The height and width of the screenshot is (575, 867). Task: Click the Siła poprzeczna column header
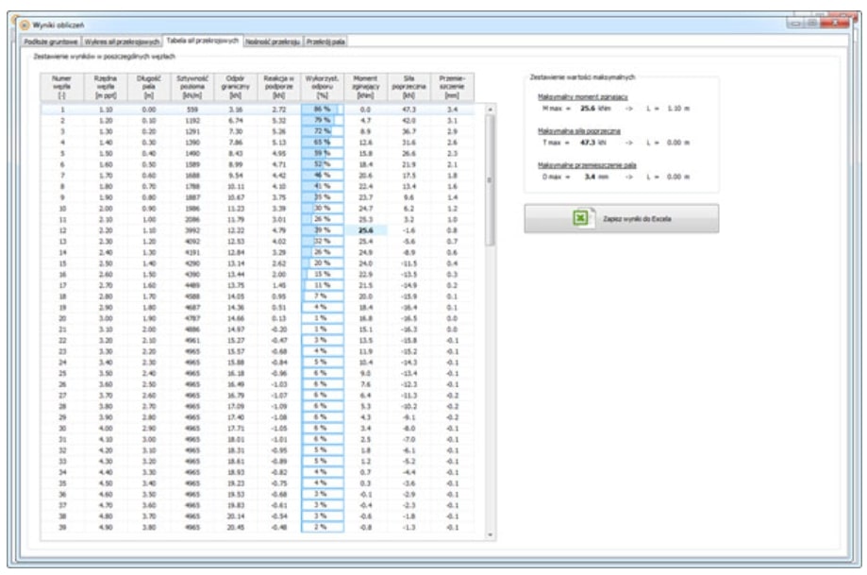pos(408,88)
